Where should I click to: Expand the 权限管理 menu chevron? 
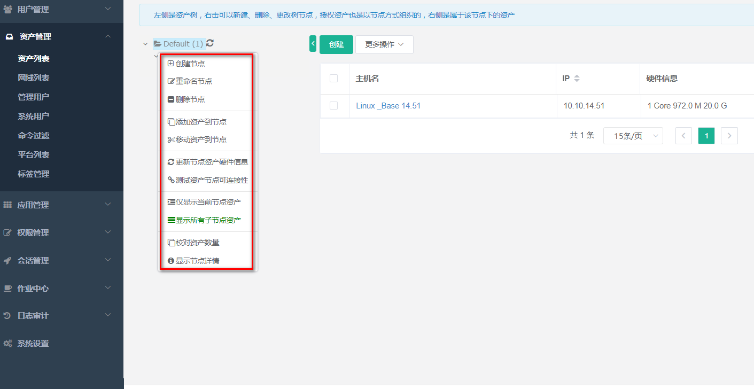coord(108,233)
